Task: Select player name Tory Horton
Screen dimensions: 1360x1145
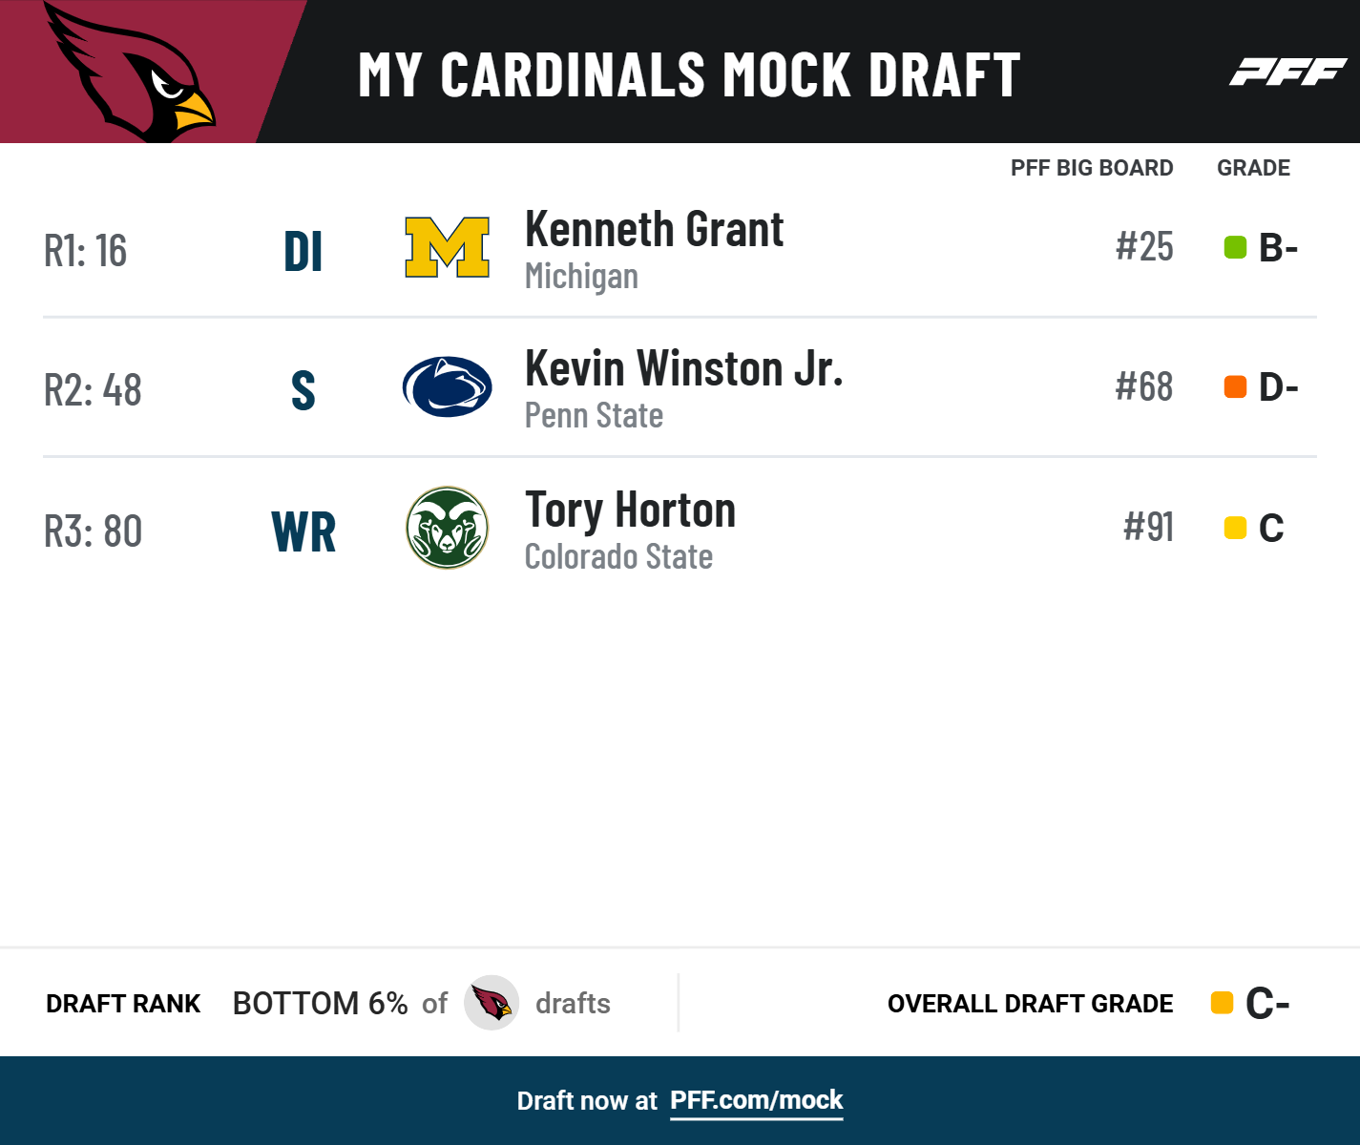Action: [630, 510]
